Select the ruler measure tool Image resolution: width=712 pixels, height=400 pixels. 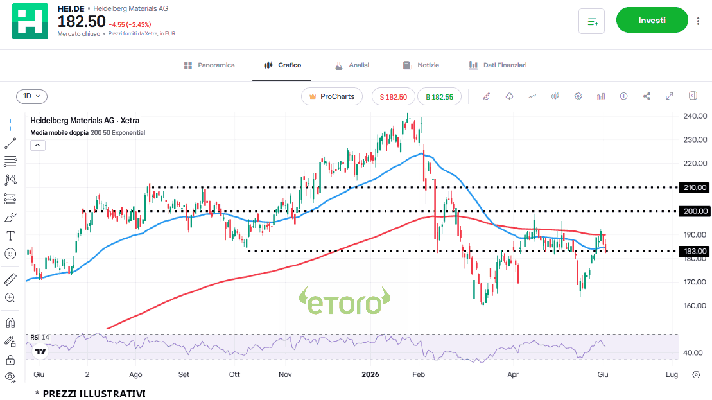10,279
